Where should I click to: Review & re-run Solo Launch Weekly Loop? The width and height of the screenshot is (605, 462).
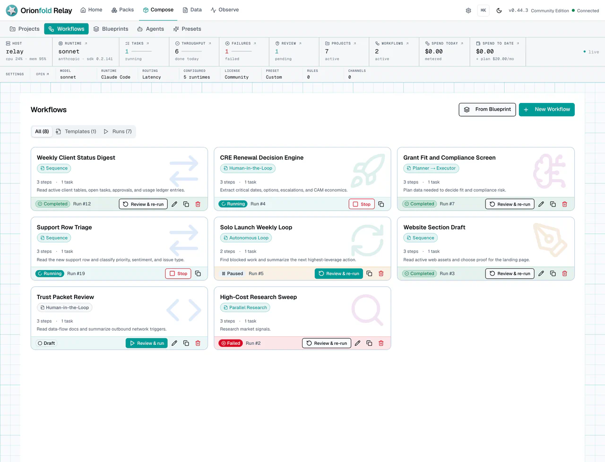pos(339,274)
